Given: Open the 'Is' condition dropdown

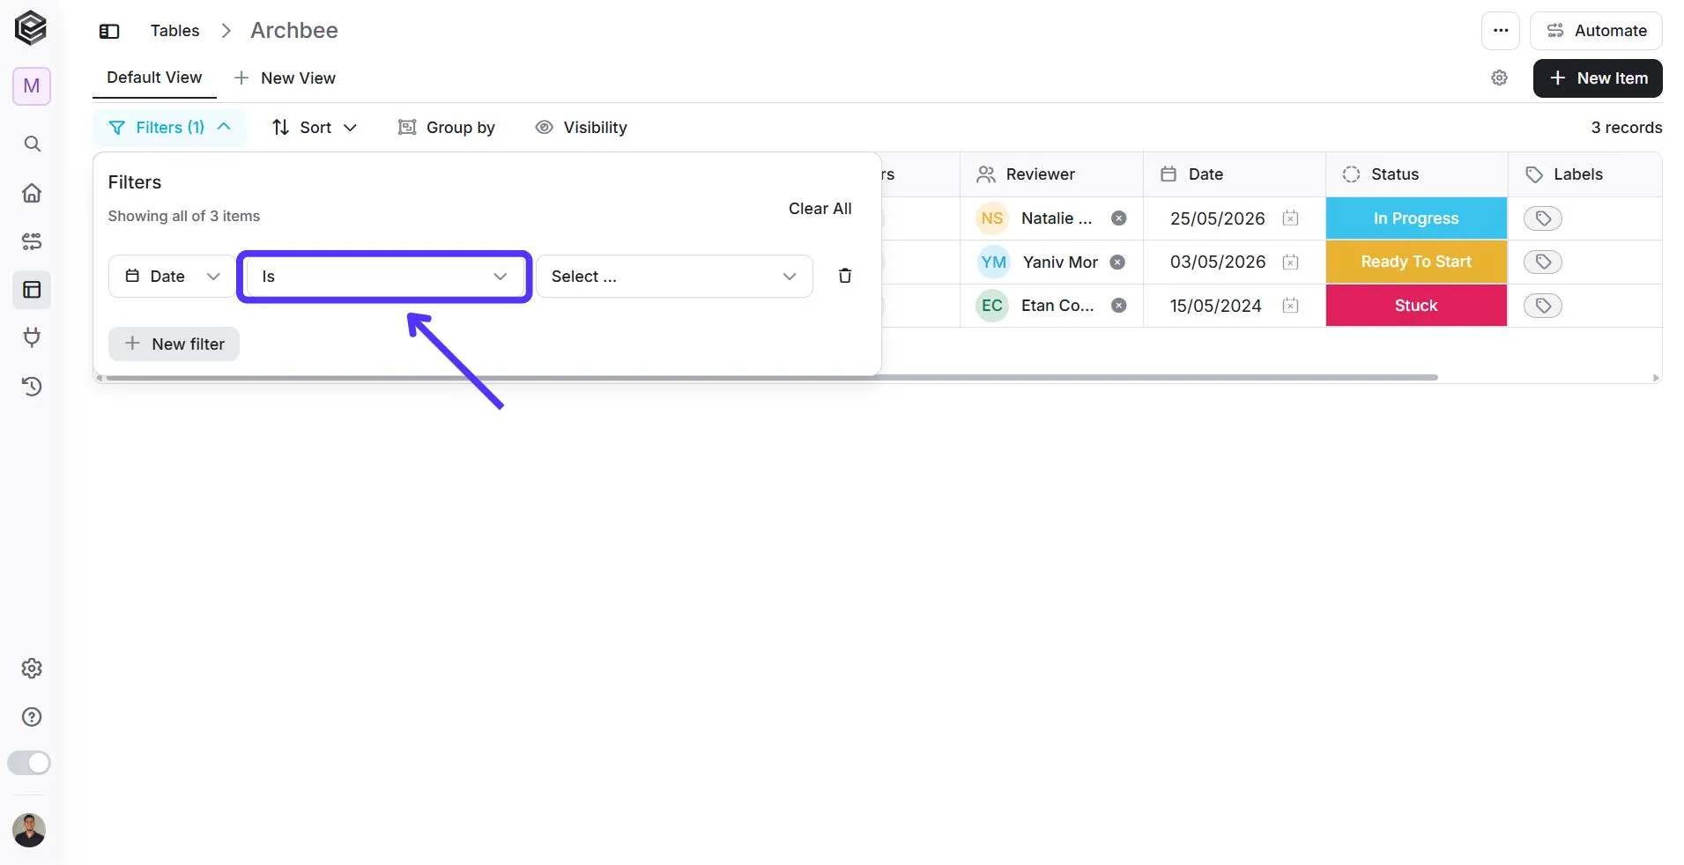Looking at the screenshot, I should coord(384,277).
